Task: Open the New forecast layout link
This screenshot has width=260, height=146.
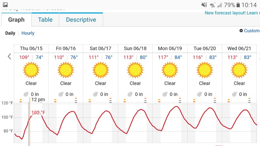Action: coord(232,13)
